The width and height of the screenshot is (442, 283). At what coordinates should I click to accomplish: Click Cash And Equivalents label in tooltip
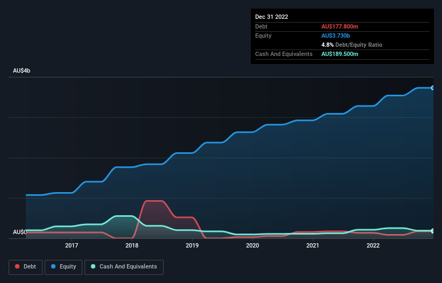click(284, 54)
